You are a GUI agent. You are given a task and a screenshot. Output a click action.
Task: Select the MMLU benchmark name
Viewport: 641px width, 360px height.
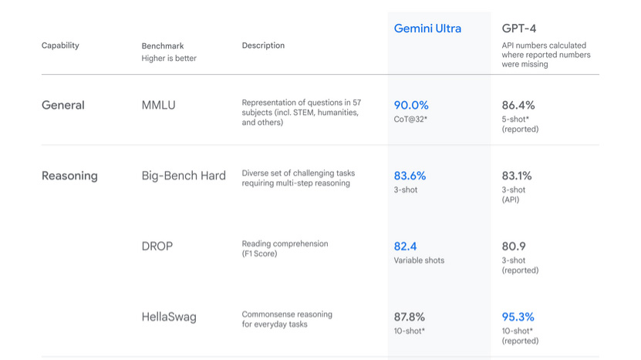coord(158,105)
